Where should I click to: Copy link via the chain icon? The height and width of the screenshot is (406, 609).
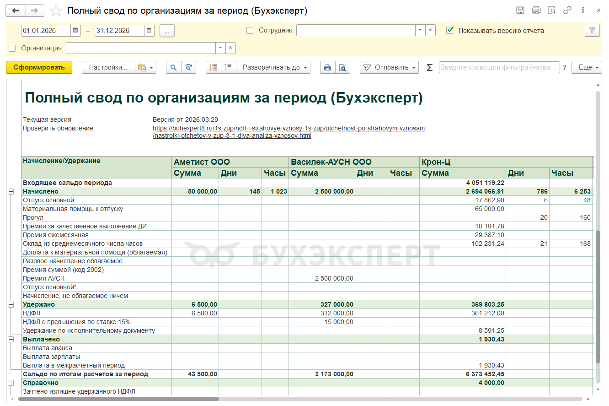[x=567, y=11]
